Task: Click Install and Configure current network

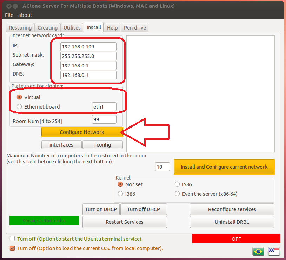Action: click(x=224, y=167)
